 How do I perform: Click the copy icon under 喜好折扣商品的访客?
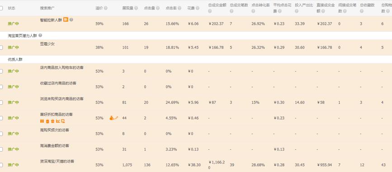coord(47,121)
